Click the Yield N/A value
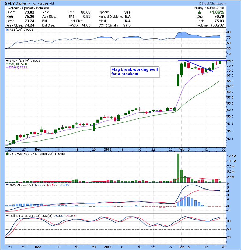The height and width of the screenshot is (250, 241). coord(128,21)
